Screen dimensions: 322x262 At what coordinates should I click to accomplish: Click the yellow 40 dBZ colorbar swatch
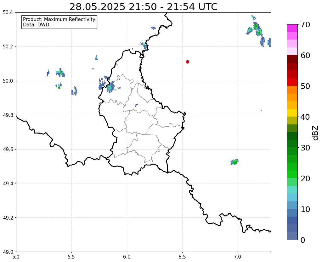click(x=292, y=113)
